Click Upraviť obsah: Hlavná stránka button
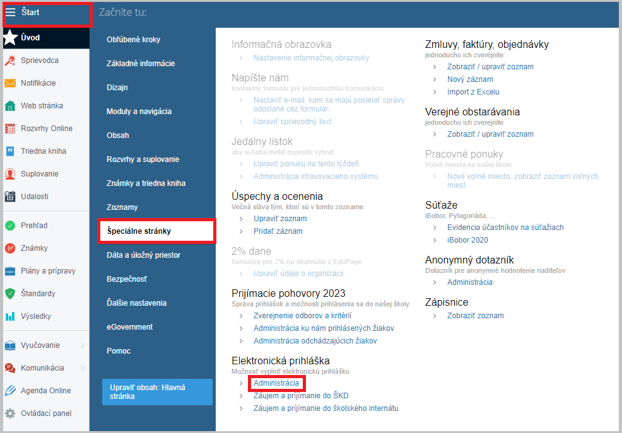This screenshot has height=433, width=622. click(157, 392)
